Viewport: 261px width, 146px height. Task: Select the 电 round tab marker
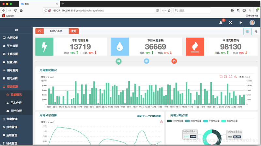click(x=119, y=61)
